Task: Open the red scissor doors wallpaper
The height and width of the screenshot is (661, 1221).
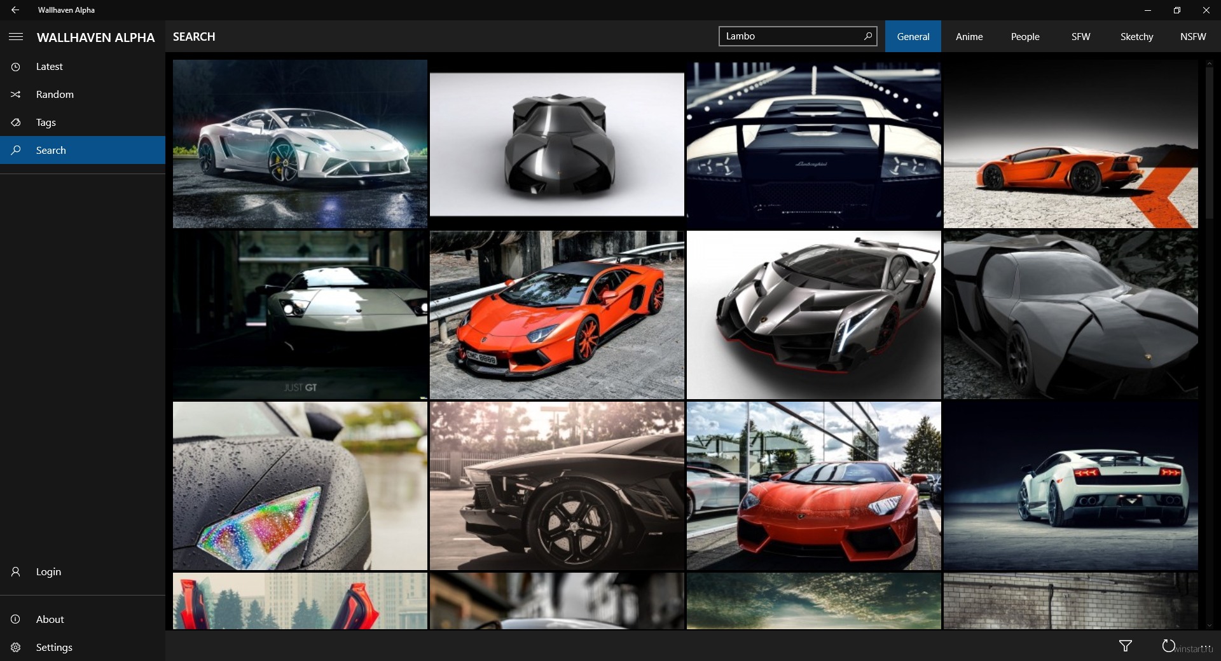Action: [300, 601]
